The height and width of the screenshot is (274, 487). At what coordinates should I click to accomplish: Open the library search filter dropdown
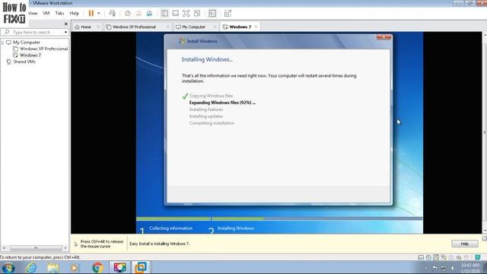(x=66, y=32)
